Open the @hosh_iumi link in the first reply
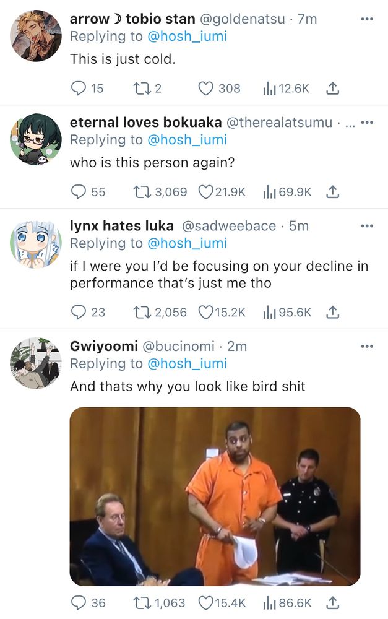The height and width of the screenshot is (619, 388). click(x=187, y=37)
